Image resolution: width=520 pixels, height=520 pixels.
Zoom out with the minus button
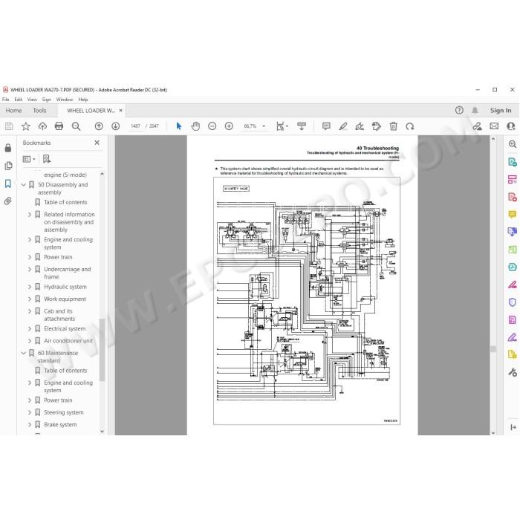coord(212,126)
